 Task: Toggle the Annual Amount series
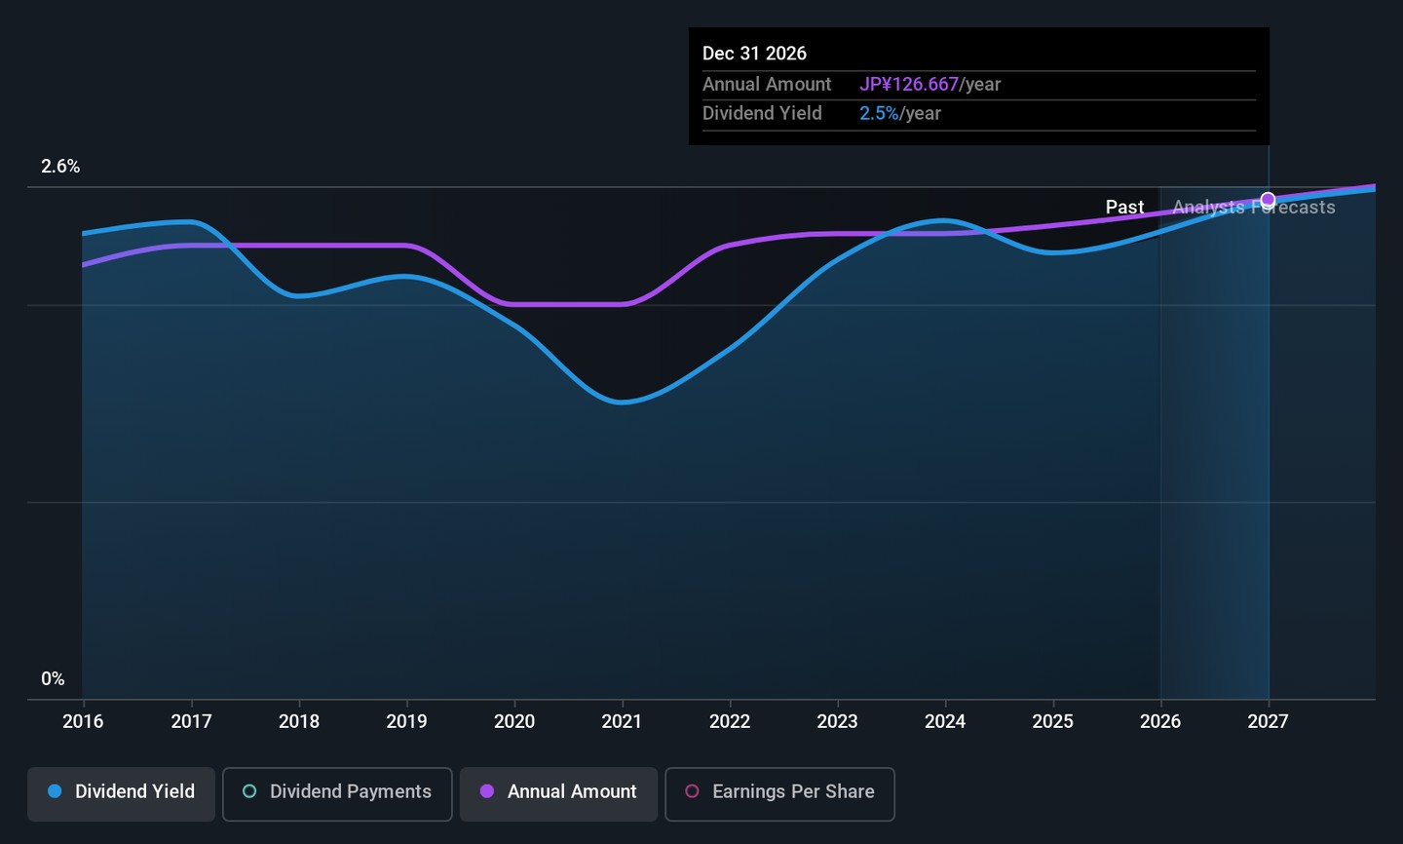click(x=558, y=792)
